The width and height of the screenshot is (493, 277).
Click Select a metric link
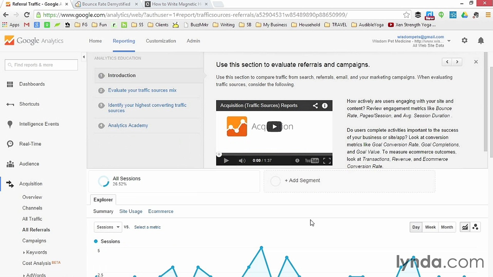click(147, 227)
